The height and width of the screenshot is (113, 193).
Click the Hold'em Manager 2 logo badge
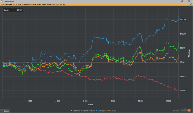[x=189, y=110]
